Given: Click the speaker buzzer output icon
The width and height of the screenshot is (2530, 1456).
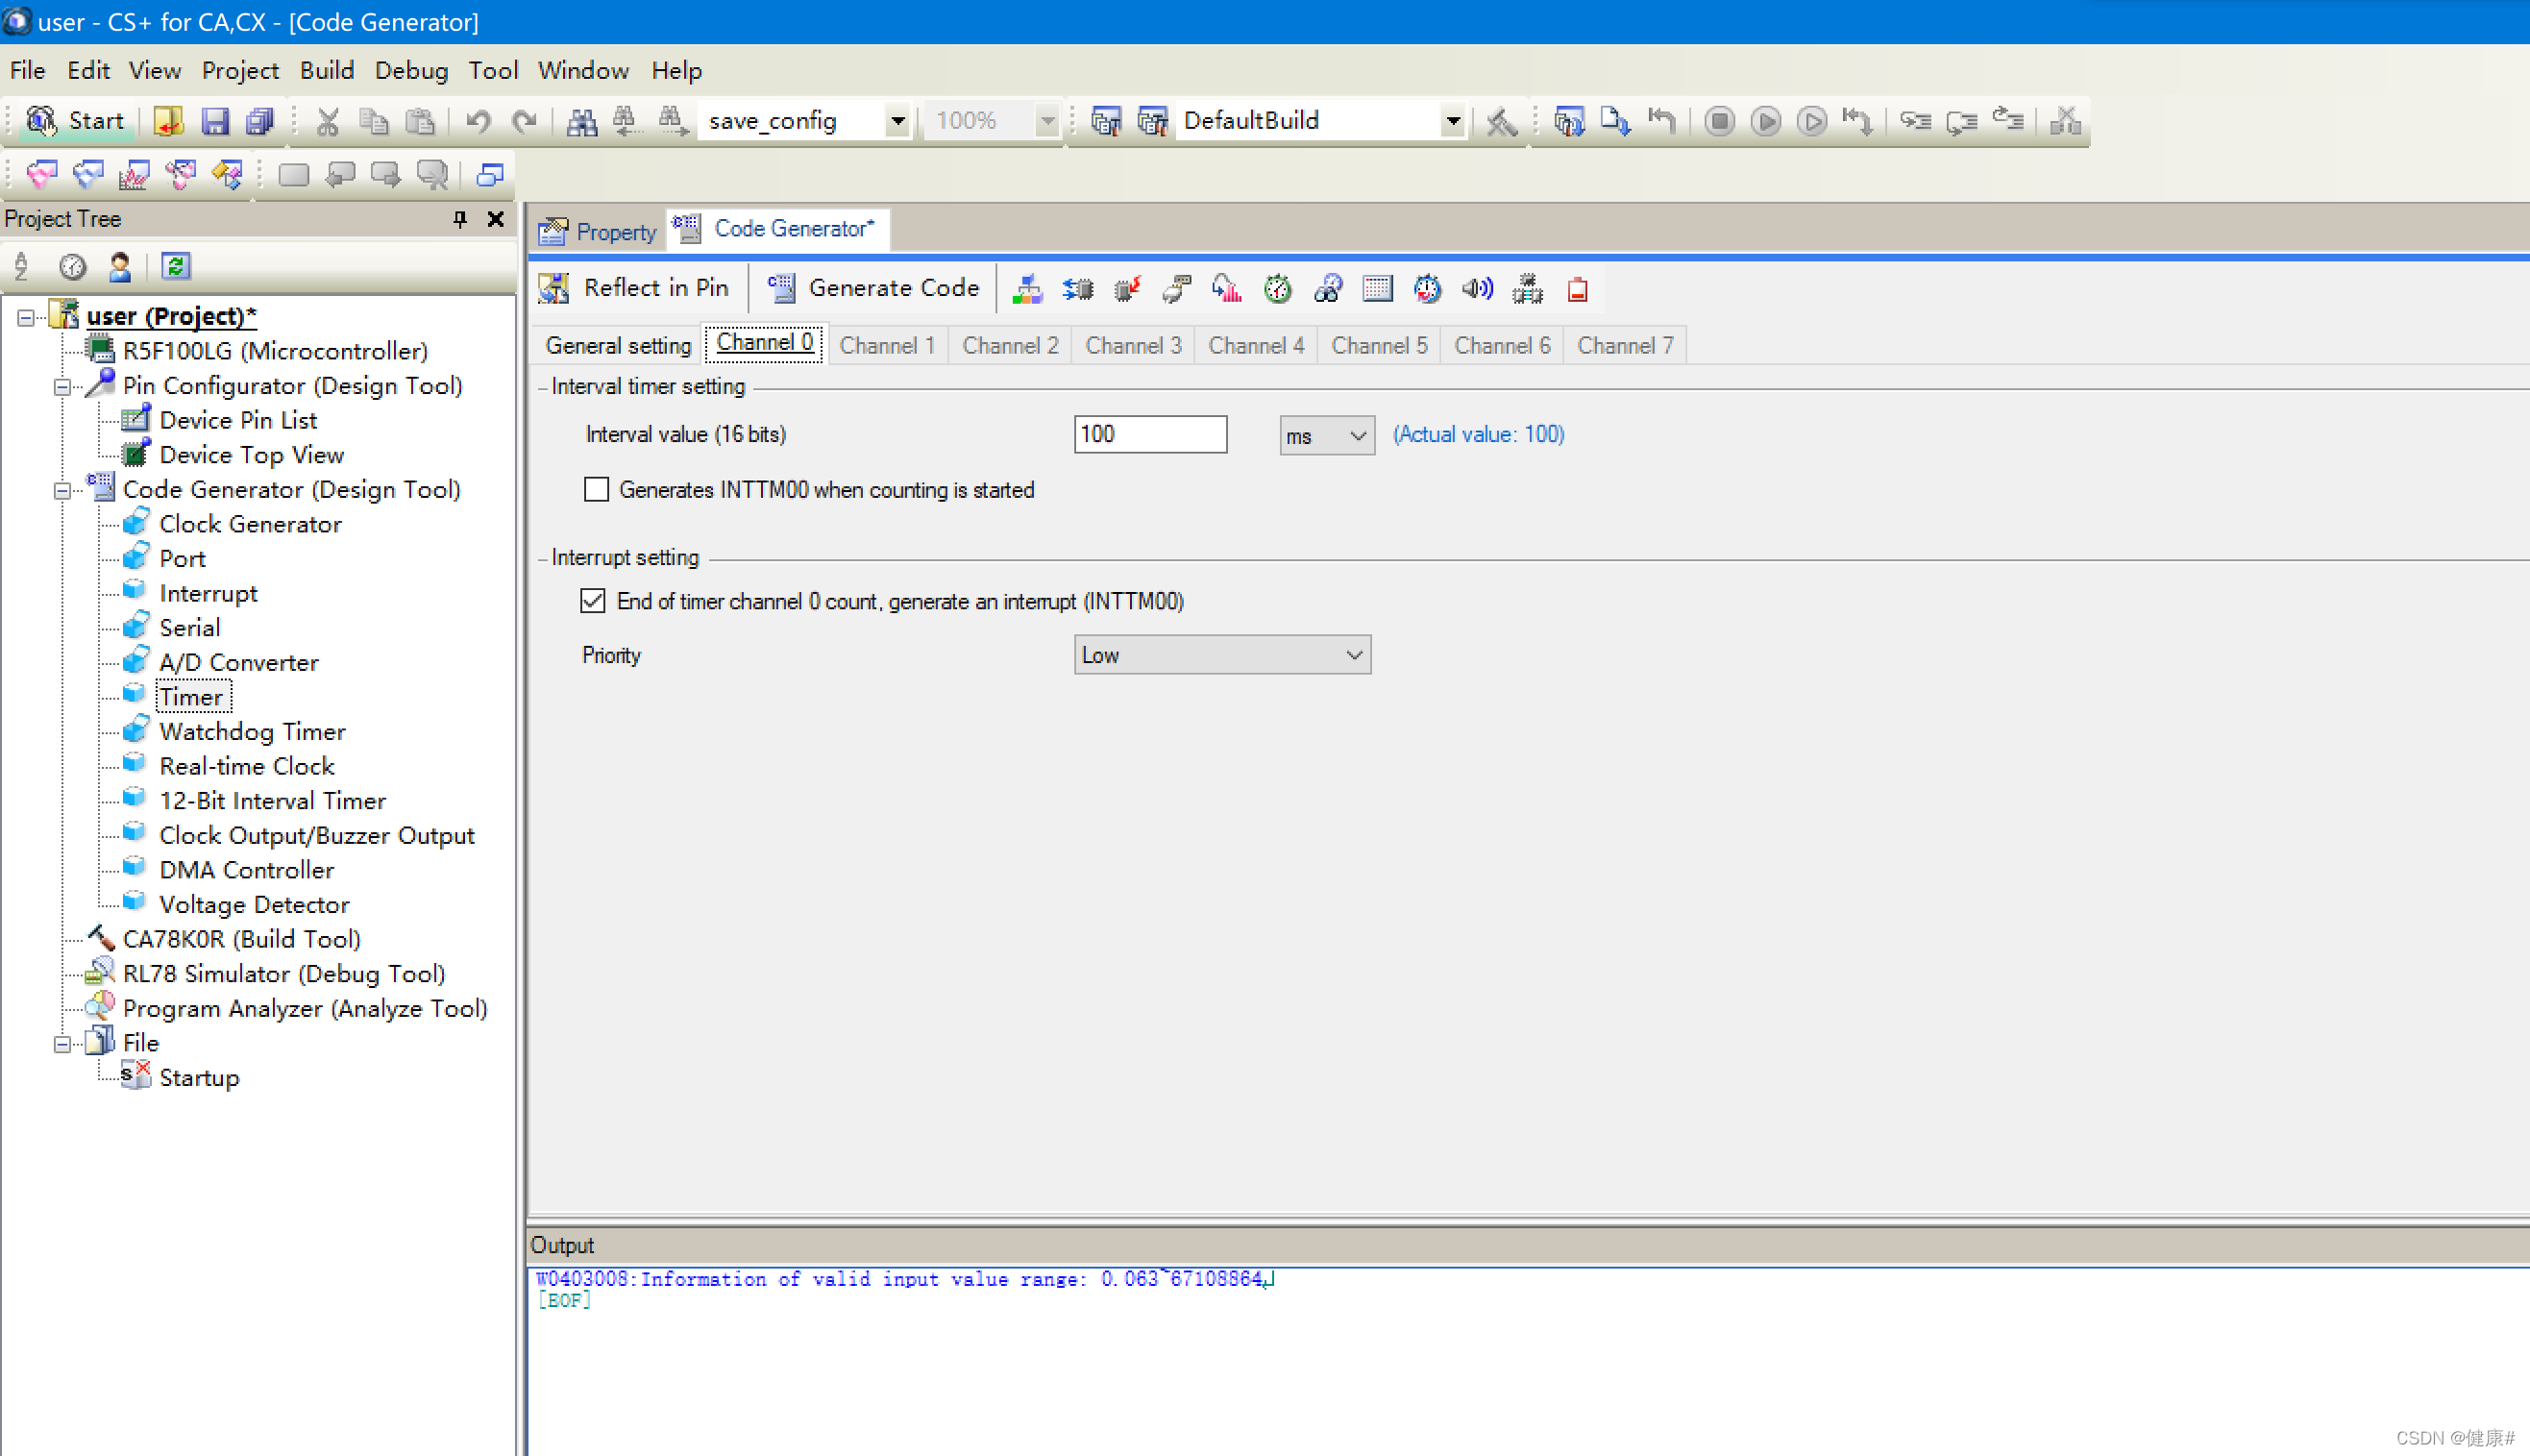Looking at the screenshot, I should [x=1477, y=290].
